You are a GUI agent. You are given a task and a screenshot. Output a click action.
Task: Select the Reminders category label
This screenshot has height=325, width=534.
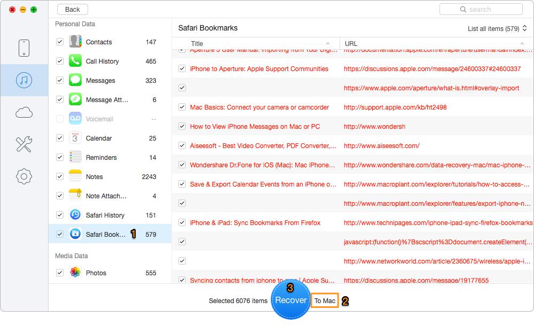pos(101,157)
